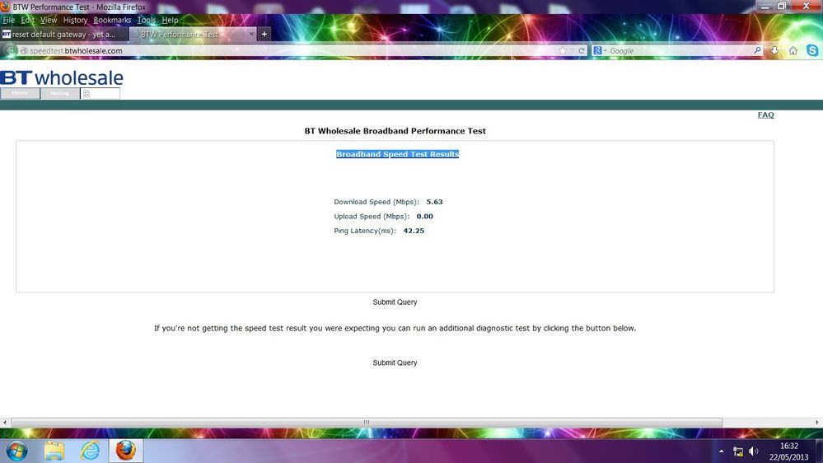Open the Bookmarks menu

(x=112, y=20)
